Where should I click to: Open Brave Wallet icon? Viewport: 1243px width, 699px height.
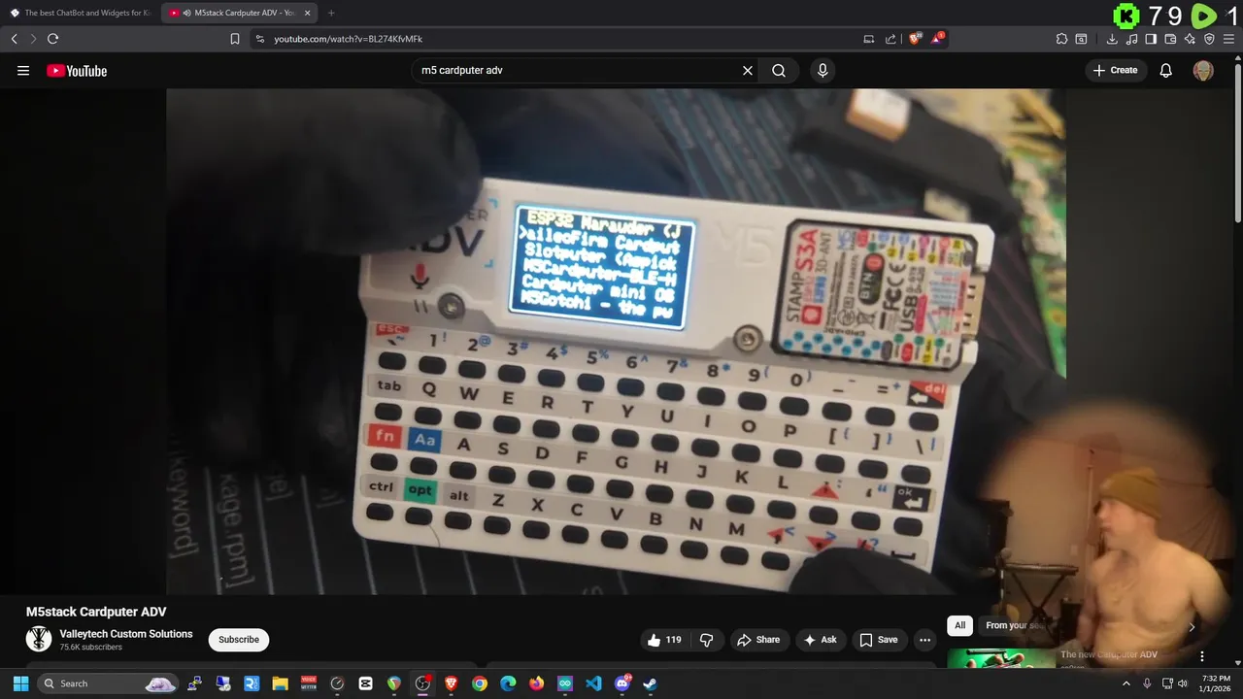1170,39
